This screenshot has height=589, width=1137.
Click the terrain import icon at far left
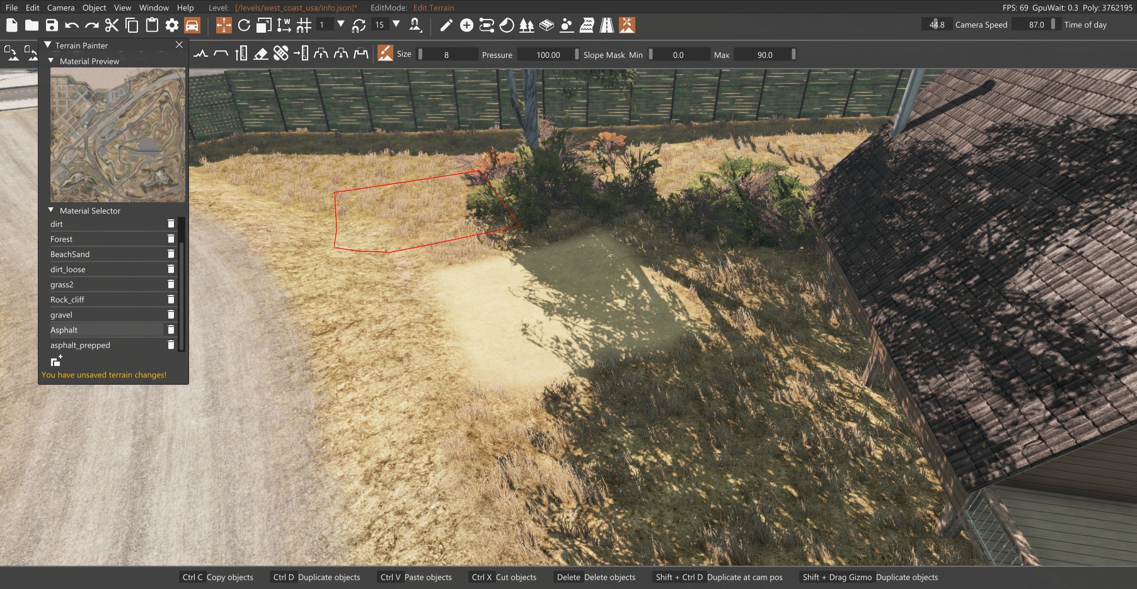point(11,53)
